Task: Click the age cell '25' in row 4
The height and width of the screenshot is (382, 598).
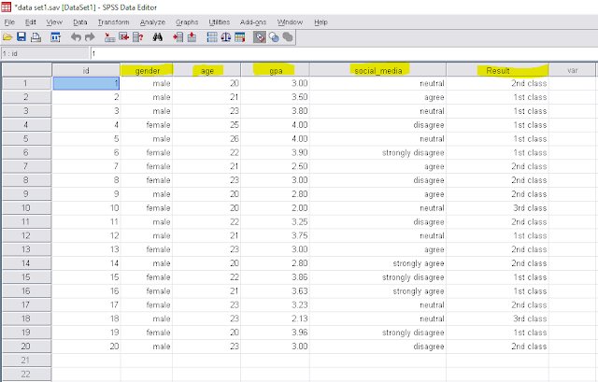Action: (206, 124)
